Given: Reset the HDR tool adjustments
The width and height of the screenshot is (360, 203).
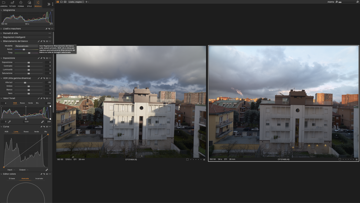Looking at the screenshot, I should (x=44, y=78).
